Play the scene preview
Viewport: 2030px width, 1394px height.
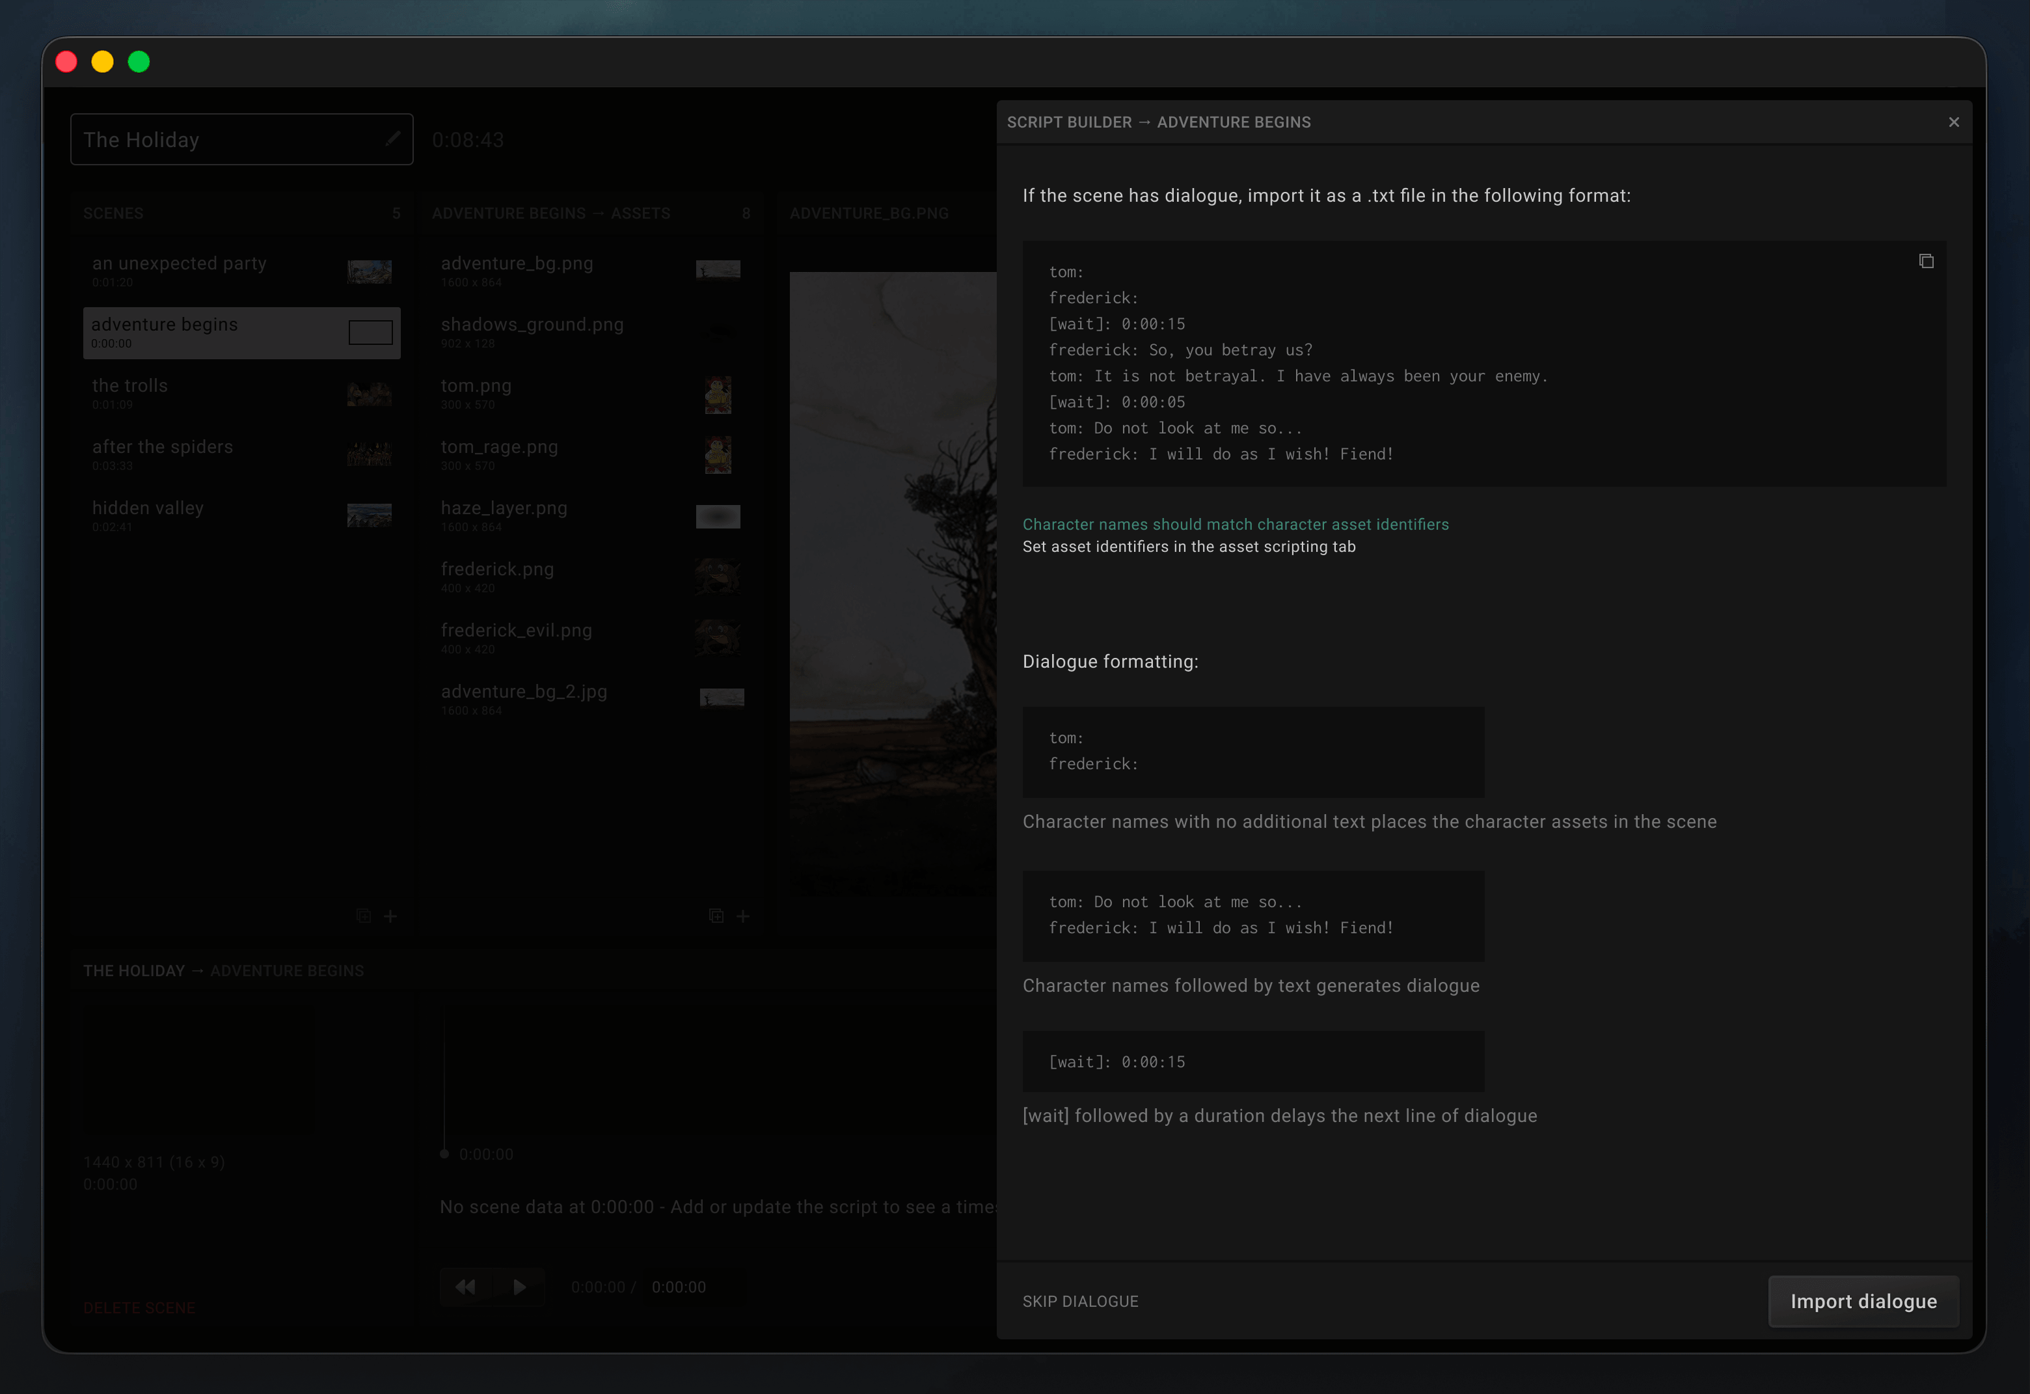click(520, 1287)
